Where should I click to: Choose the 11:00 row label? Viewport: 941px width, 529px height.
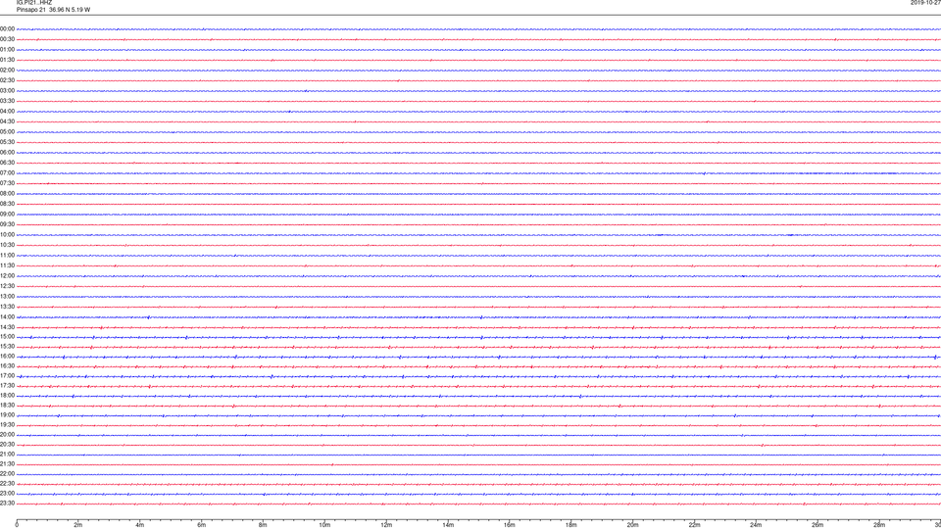pyautogui.click(x=7, y=256)
